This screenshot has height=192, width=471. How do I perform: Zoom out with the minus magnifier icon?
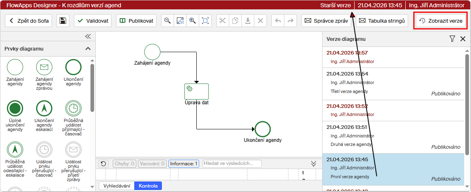pos(167,21)
